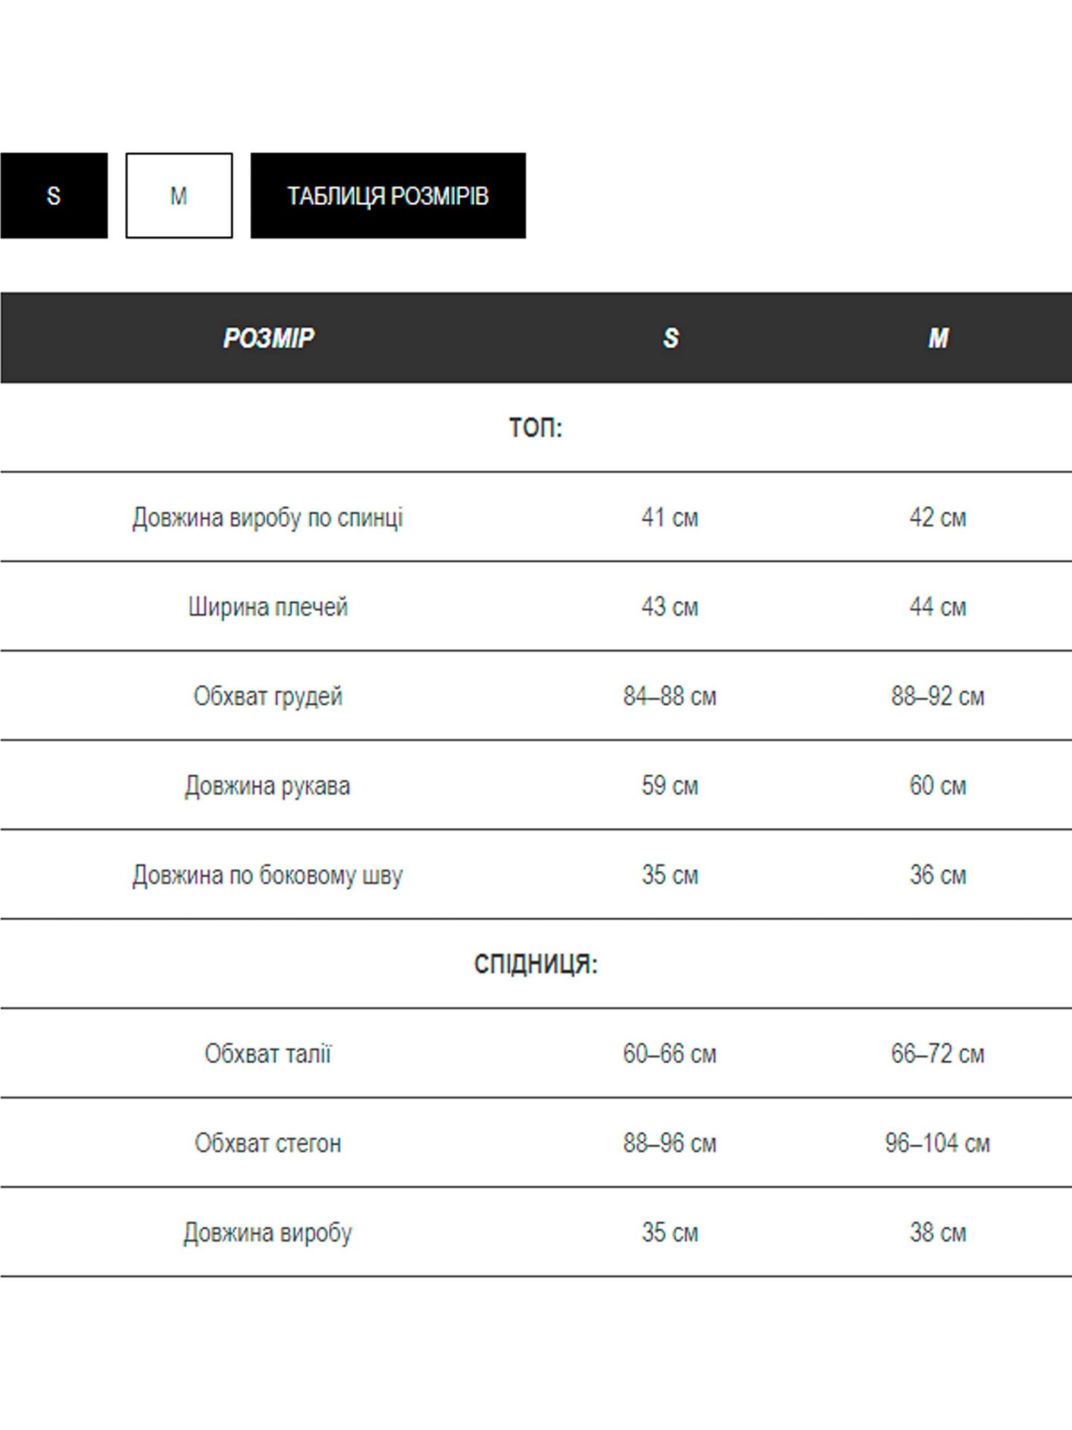The image size is (1072, 1430).
Task: Click the 38 см skirt length value
Action: coord(937,1232)
